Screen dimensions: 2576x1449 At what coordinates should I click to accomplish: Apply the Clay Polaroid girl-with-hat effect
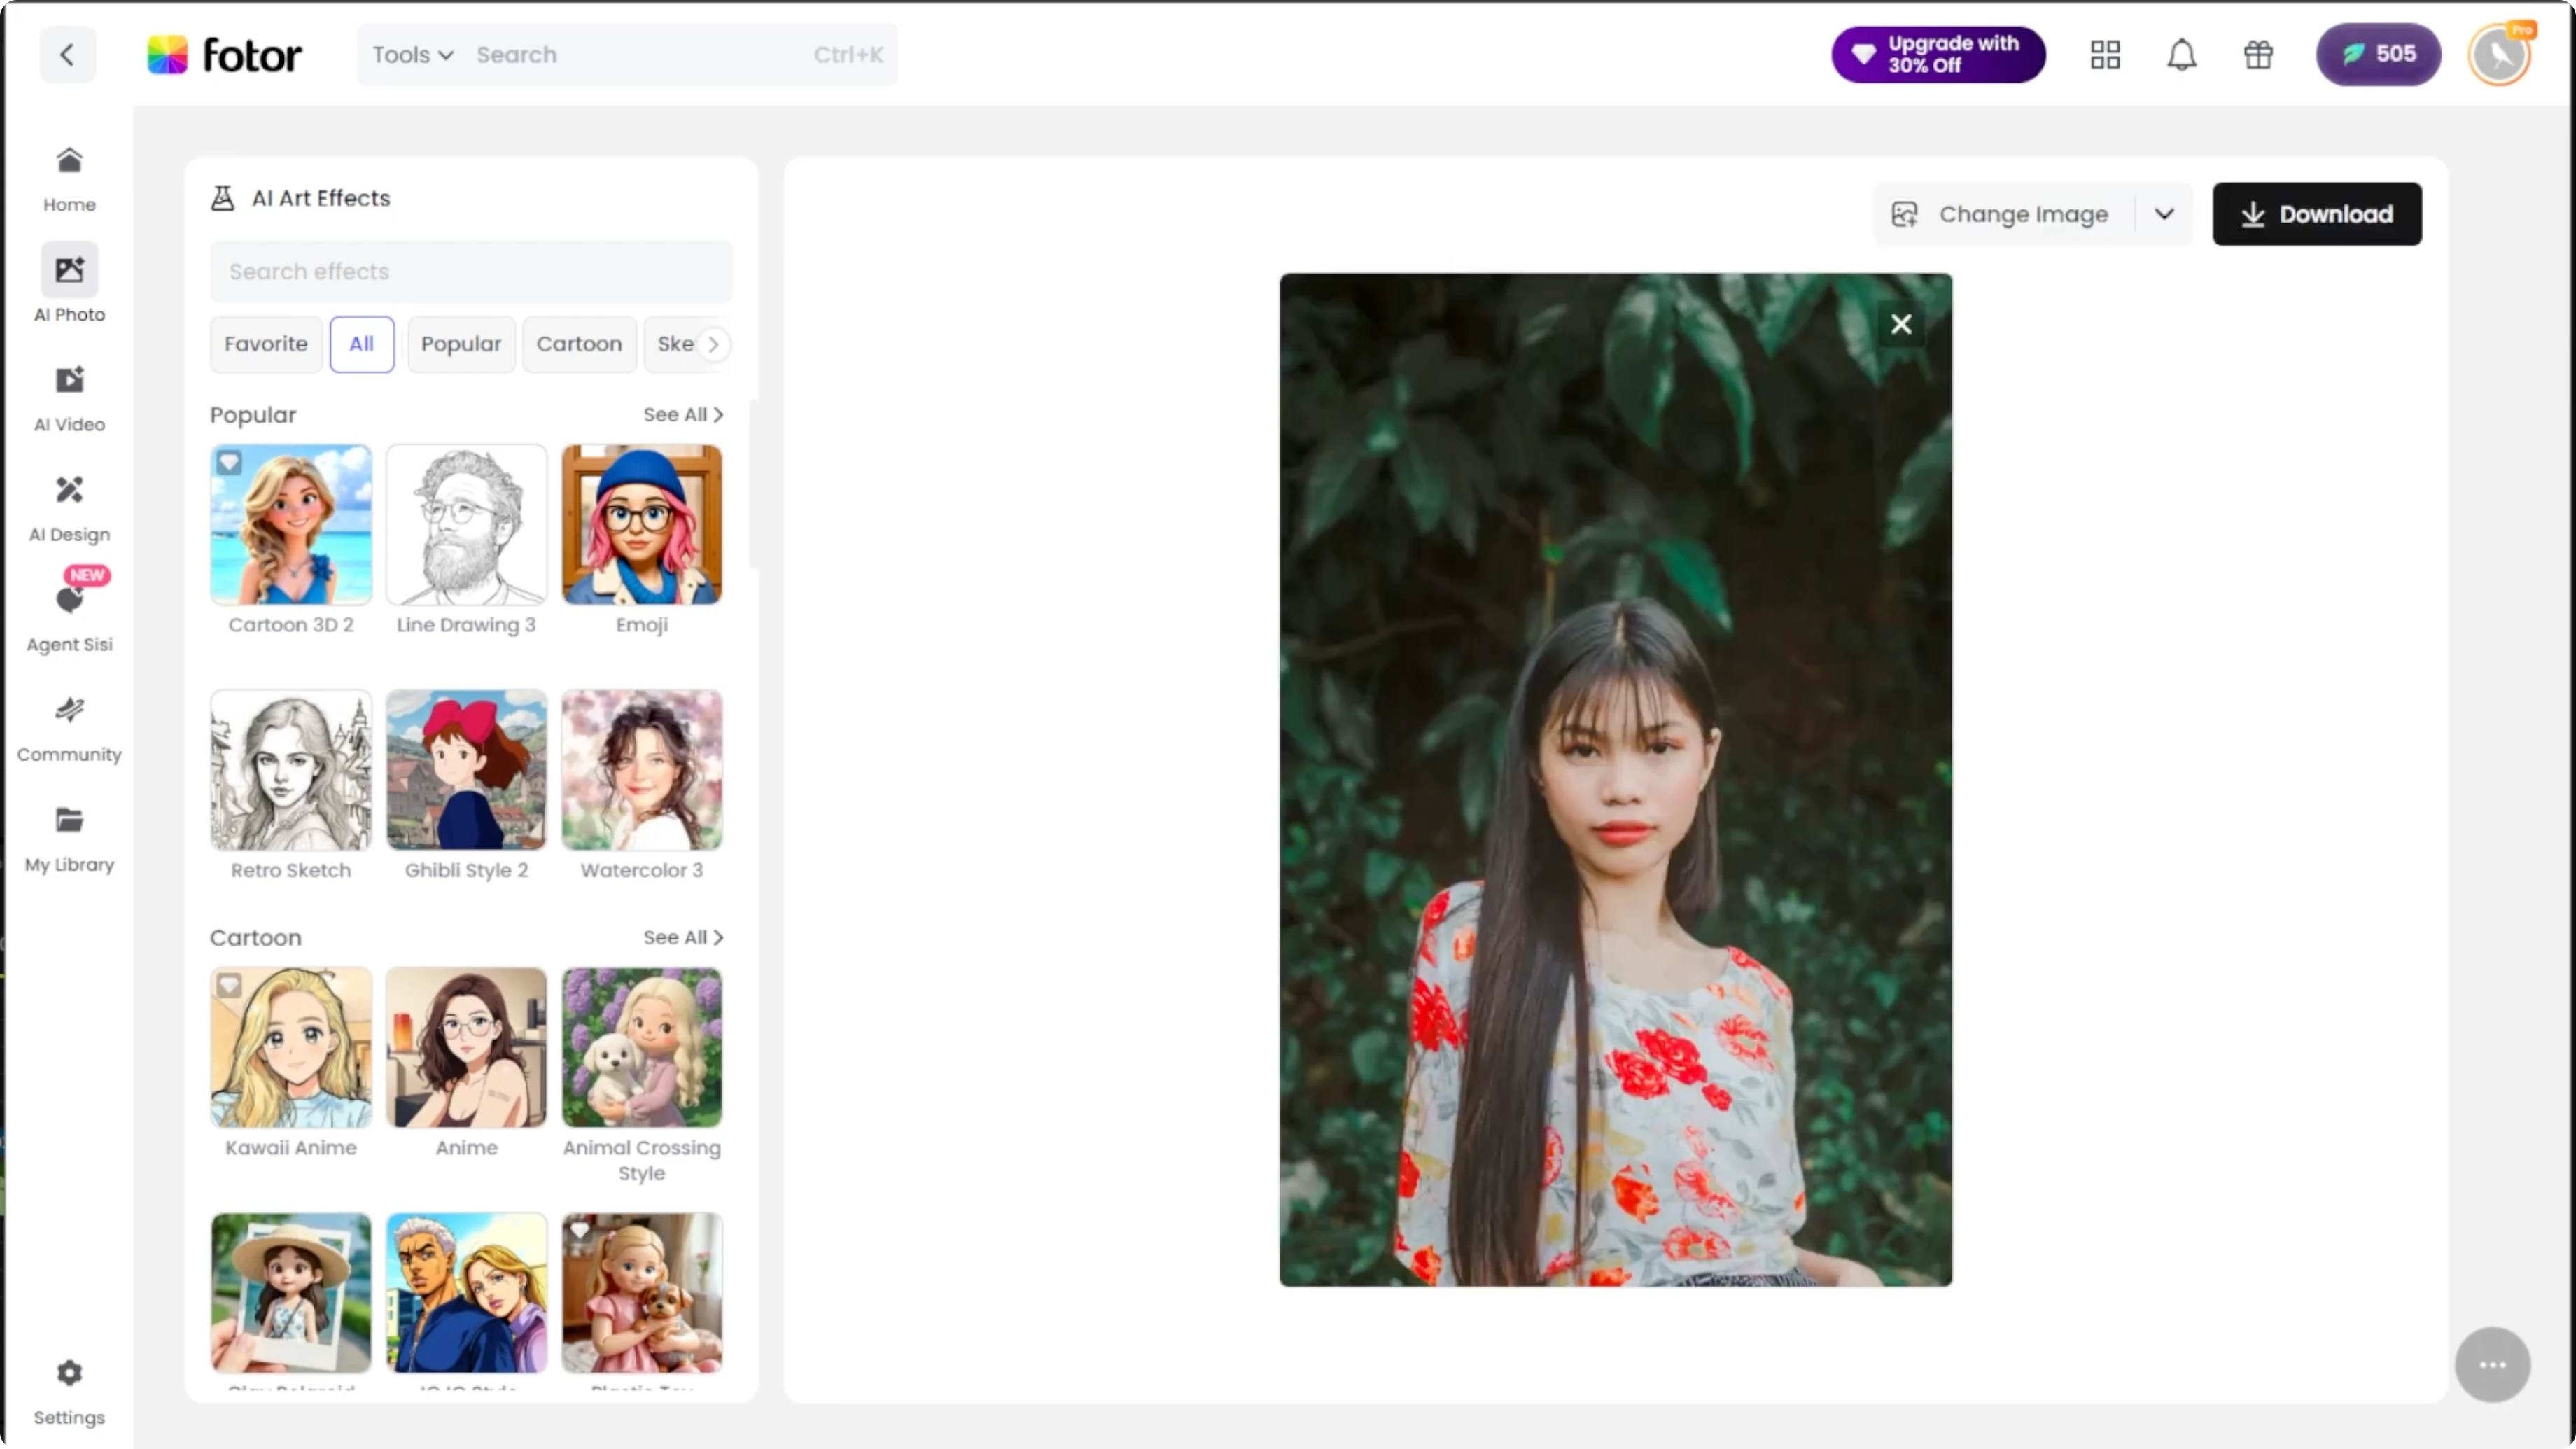tap(291, 1293)
